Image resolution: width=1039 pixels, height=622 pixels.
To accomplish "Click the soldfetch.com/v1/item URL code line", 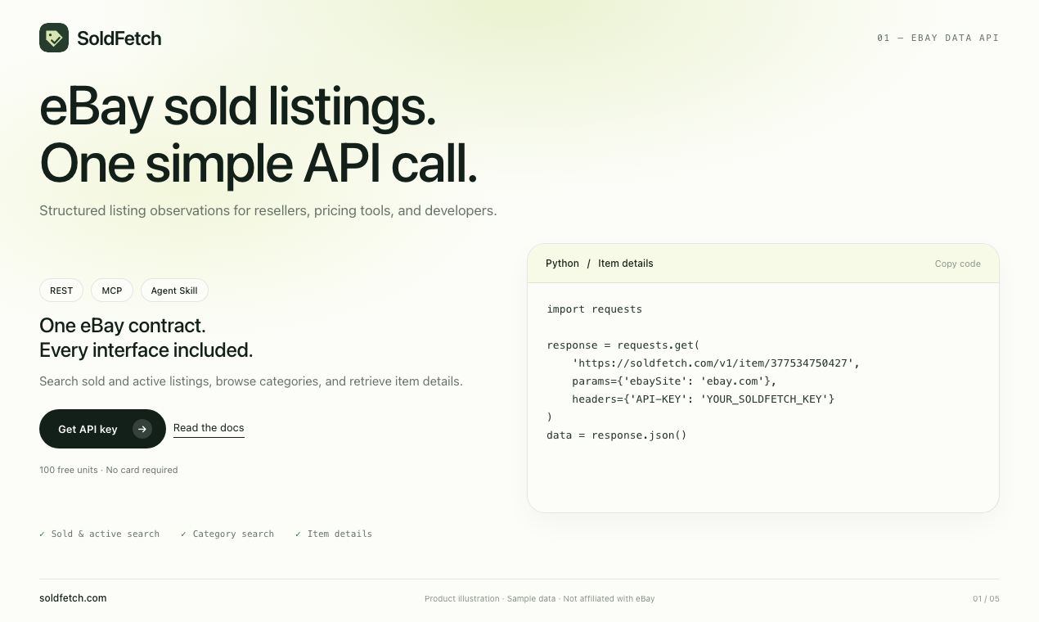I will pos(716,363).
